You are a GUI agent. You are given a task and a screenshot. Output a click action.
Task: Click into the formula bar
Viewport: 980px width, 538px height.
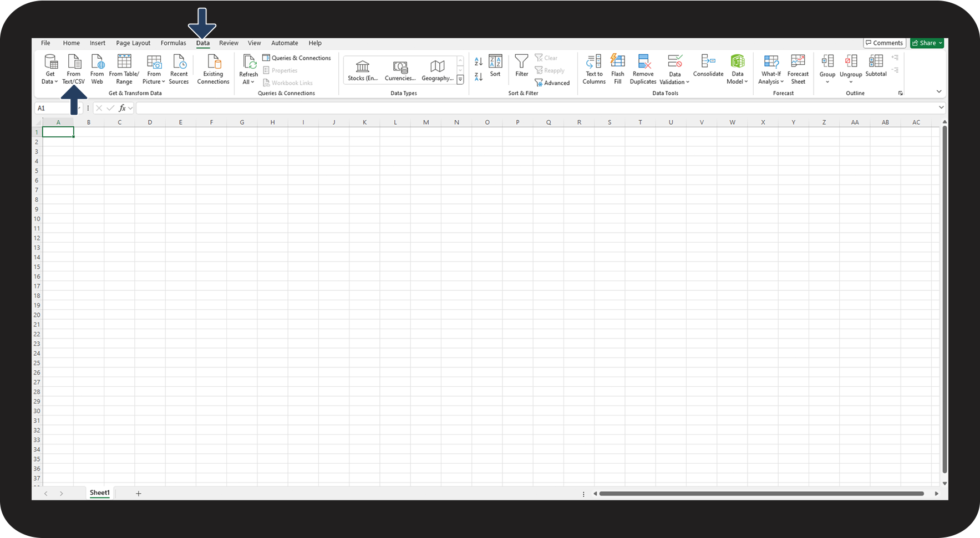[536, 108]
